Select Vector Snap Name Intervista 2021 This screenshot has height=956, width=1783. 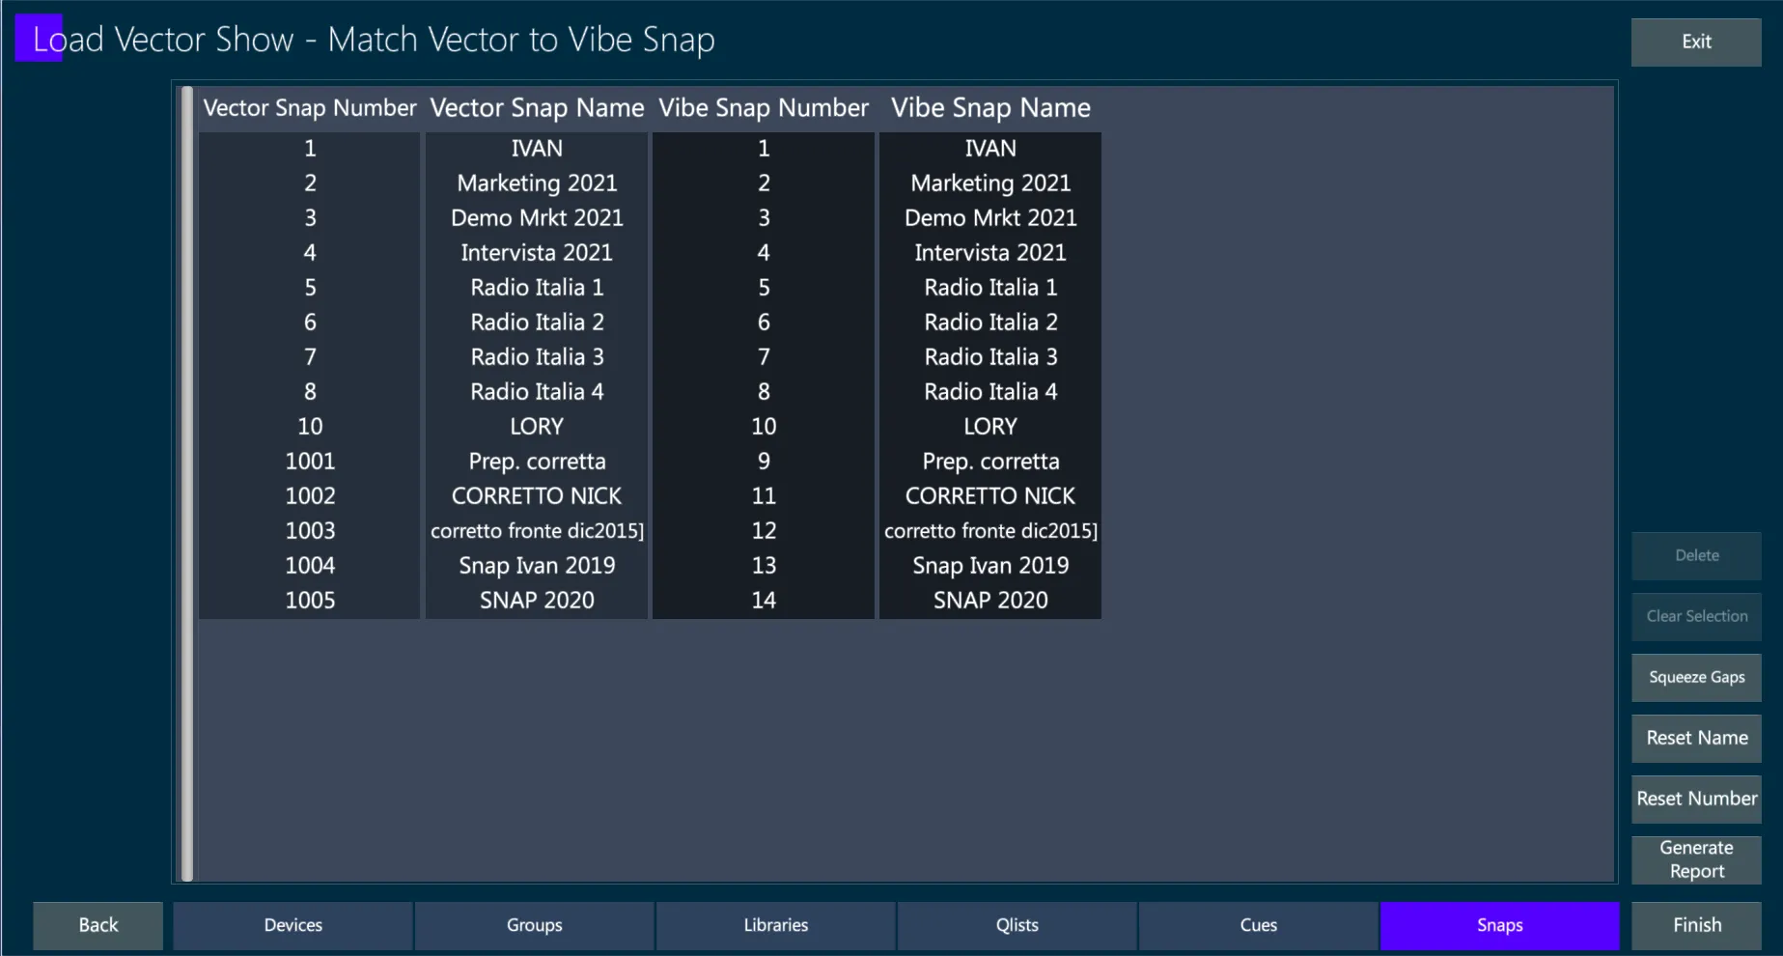coord(537,253)
